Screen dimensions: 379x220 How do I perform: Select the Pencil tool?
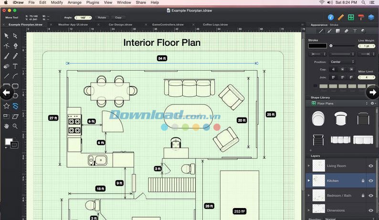pos(15,56)
